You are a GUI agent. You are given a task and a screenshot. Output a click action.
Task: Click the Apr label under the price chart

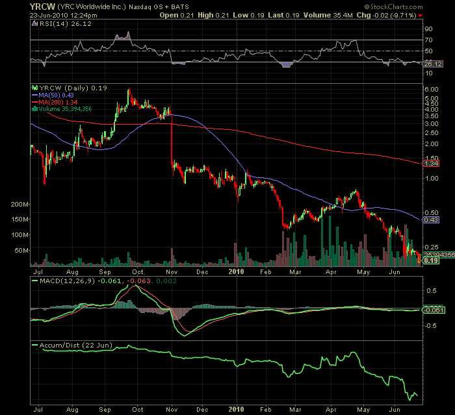pos(331,272)
